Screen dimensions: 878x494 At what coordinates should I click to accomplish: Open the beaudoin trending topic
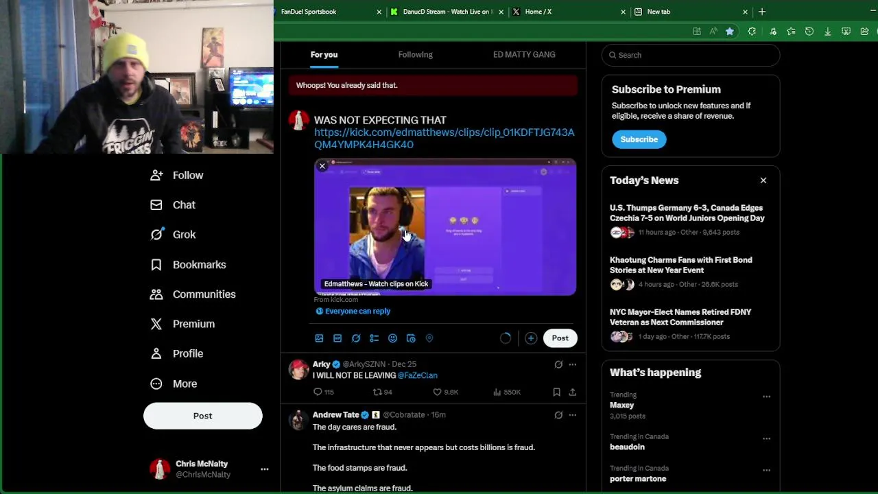pos(627,447)
